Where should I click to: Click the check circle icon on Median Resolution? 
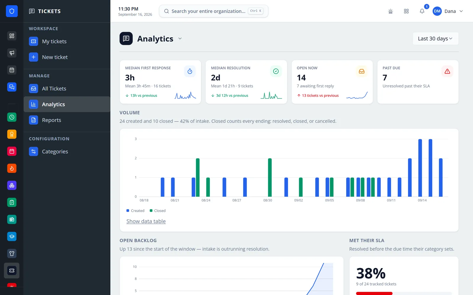[x=276, y=71]
